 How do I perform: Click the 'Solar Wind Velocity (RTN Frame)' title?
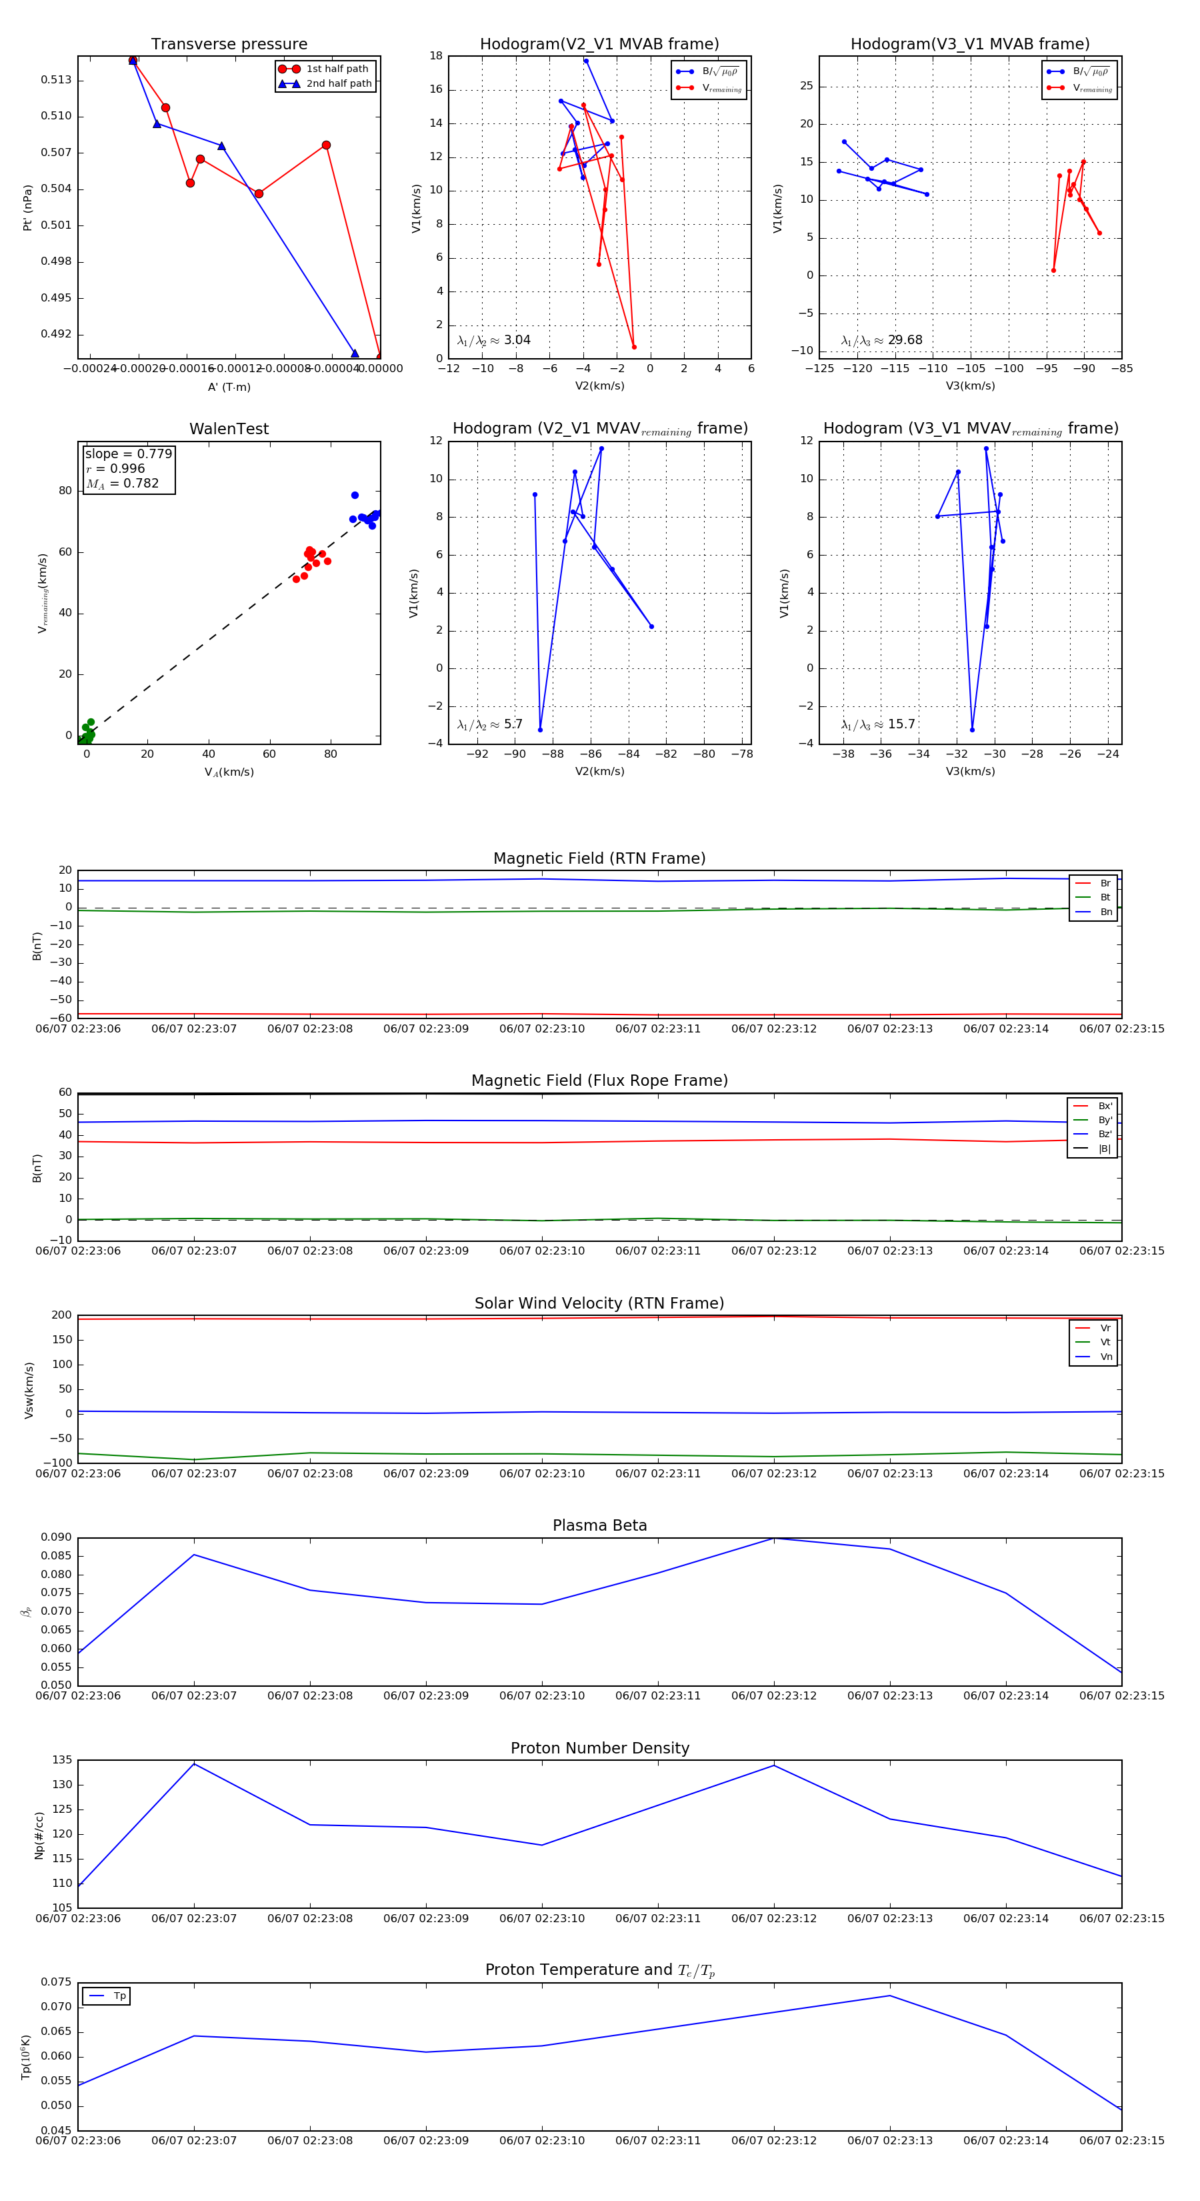599,1303
